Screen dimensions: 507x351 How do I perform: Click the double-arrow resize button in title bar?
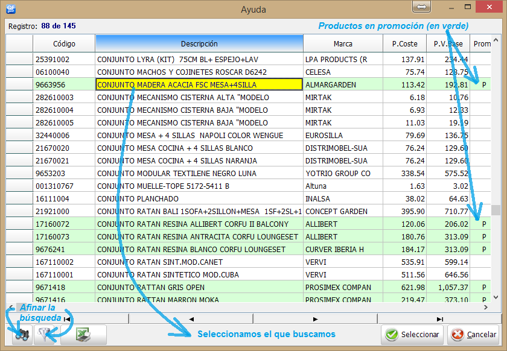(x=421, y=7)
